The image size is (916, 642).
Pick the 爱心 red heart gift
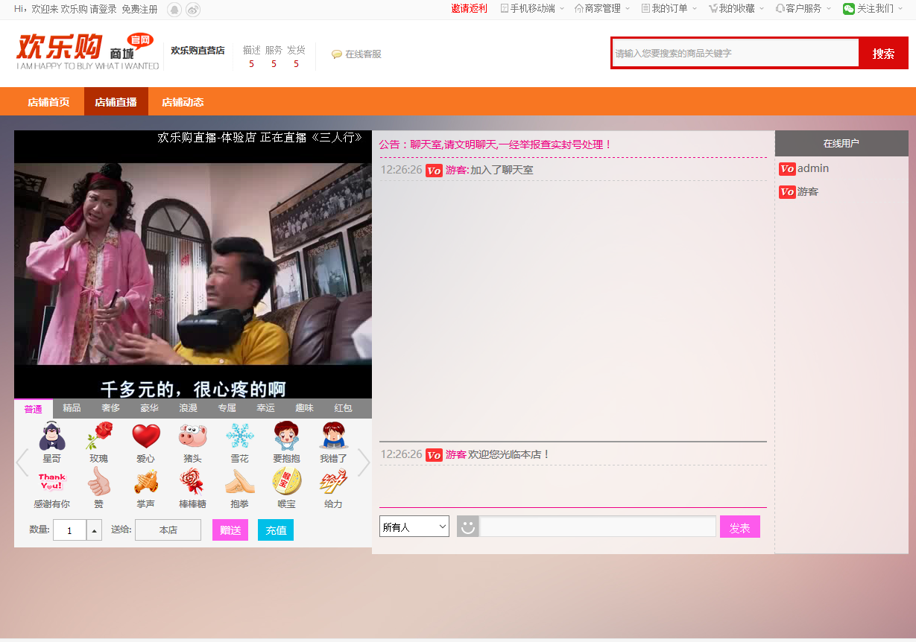coord(146,436)
